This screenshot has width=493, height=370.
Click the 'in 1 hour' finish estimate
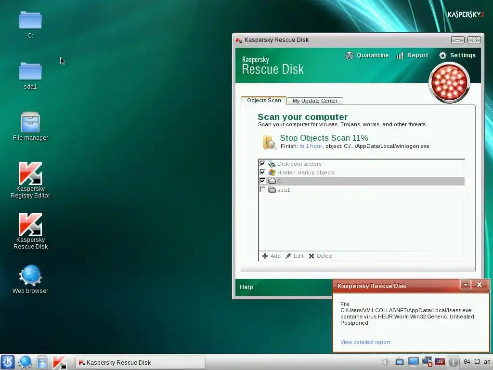[x=311, y=146]
